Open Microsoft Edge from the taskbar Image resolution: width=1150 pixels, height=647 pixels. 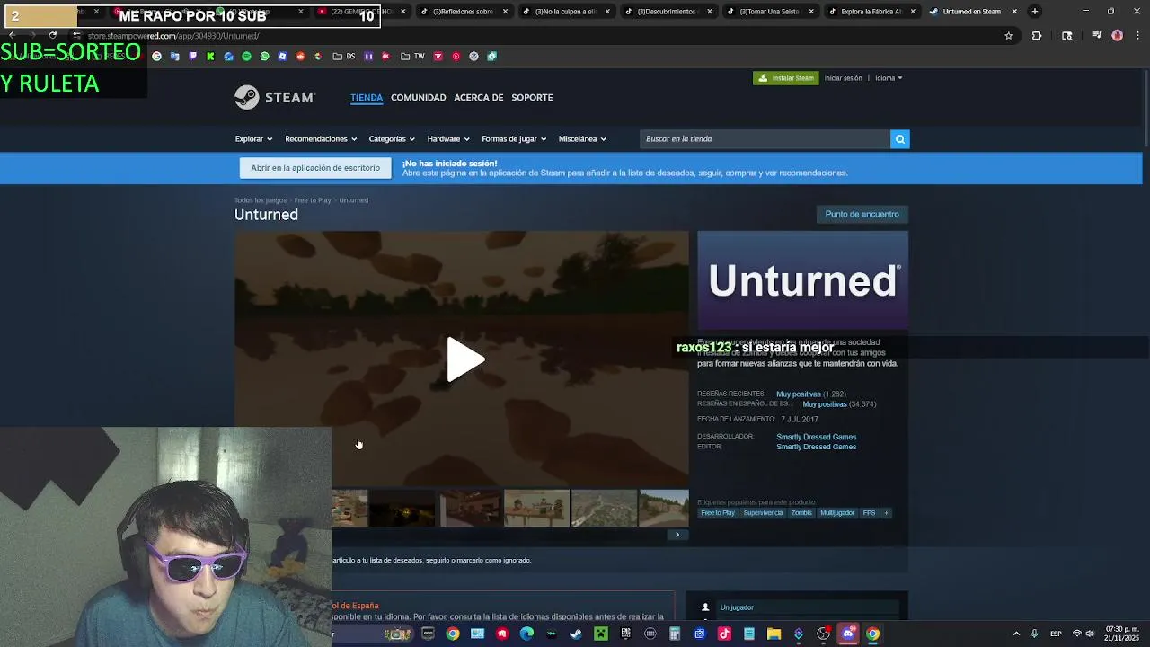point(526,634)
